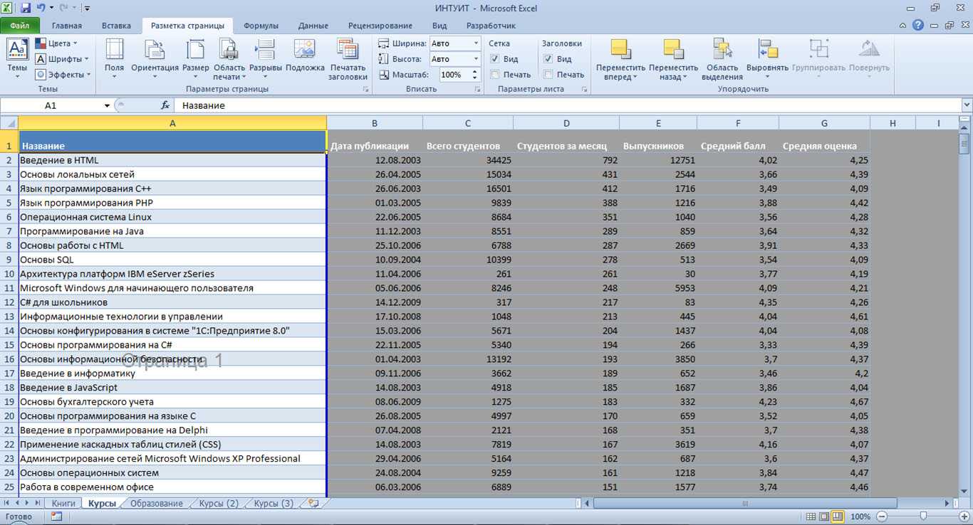Open theme Effects (Эффекты) menu
The height and width of the screenshot is (525, 973).
point(63,75)
